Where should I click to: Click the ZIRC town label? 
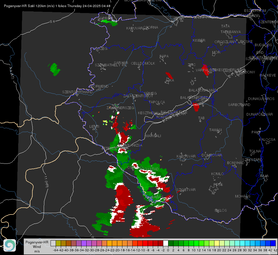[x=192, y=65]
